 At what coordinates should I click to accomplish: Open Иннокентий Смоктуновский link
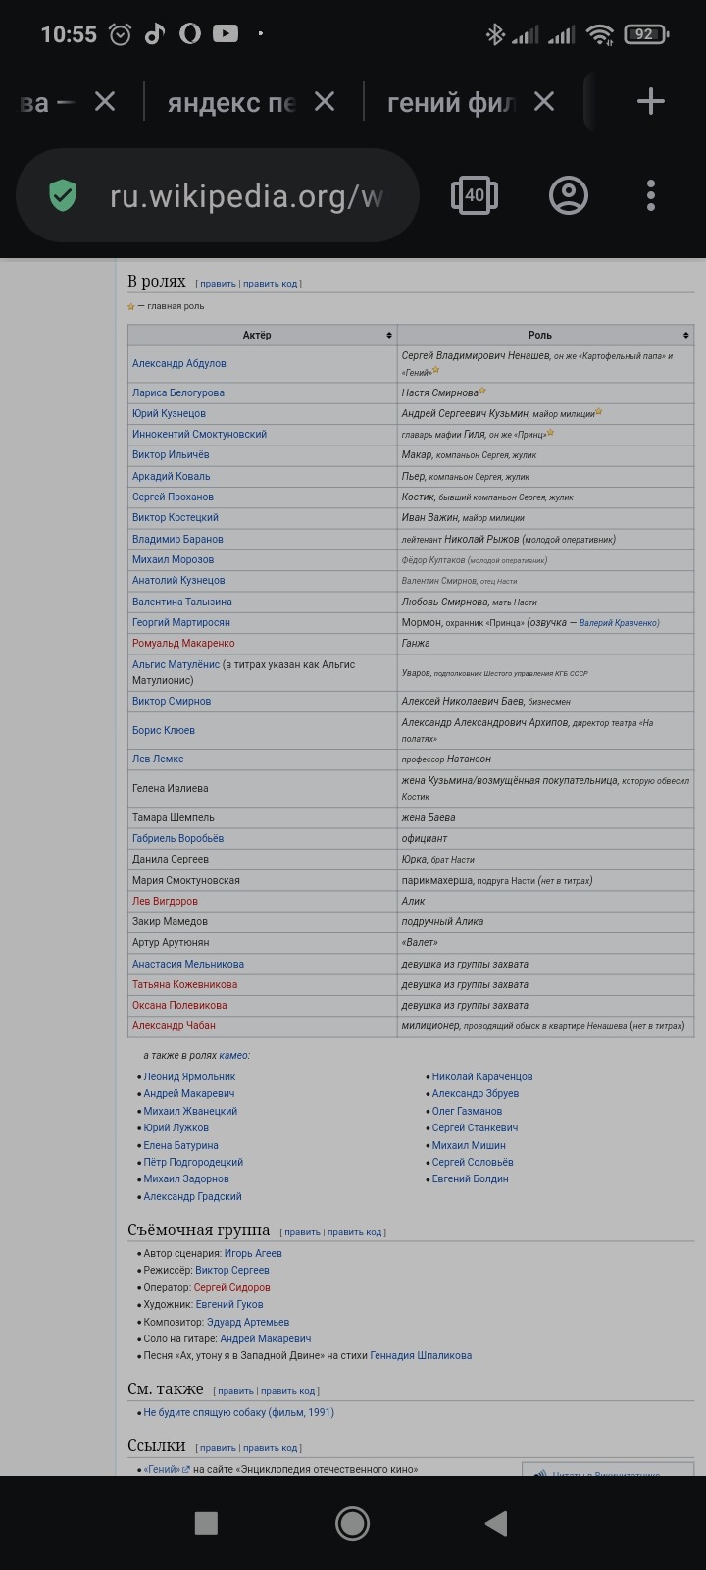coord(200,435)
